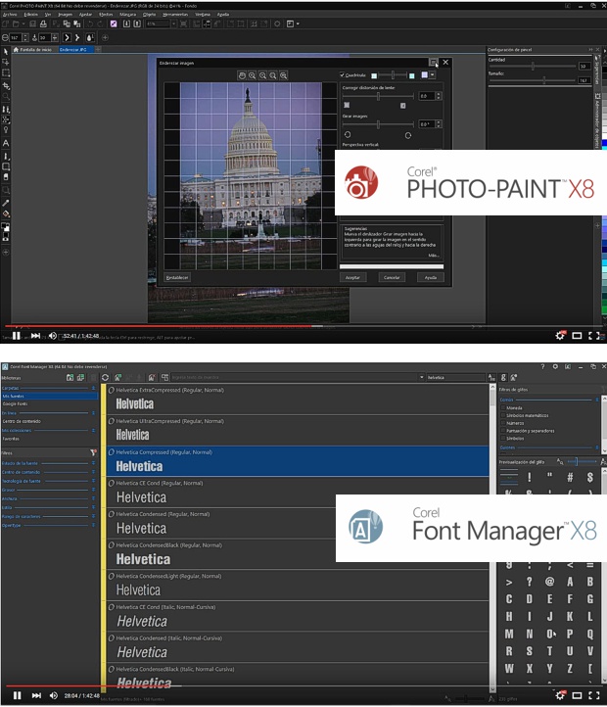Open the Archivo menu in PHOTO-PAINT
This screenshot has width=607, height=707.
click(10, 15)
